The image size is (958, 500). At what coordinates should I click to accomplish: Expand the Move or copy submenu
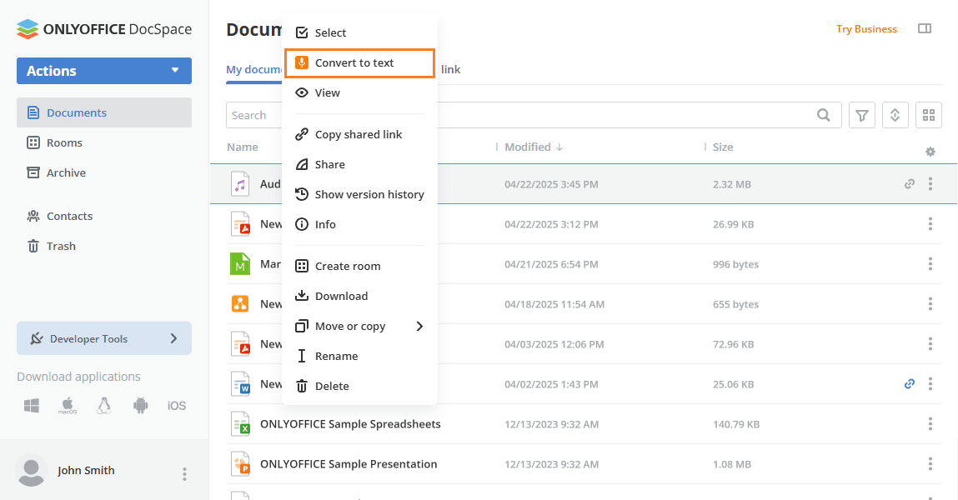coord(359,326)
